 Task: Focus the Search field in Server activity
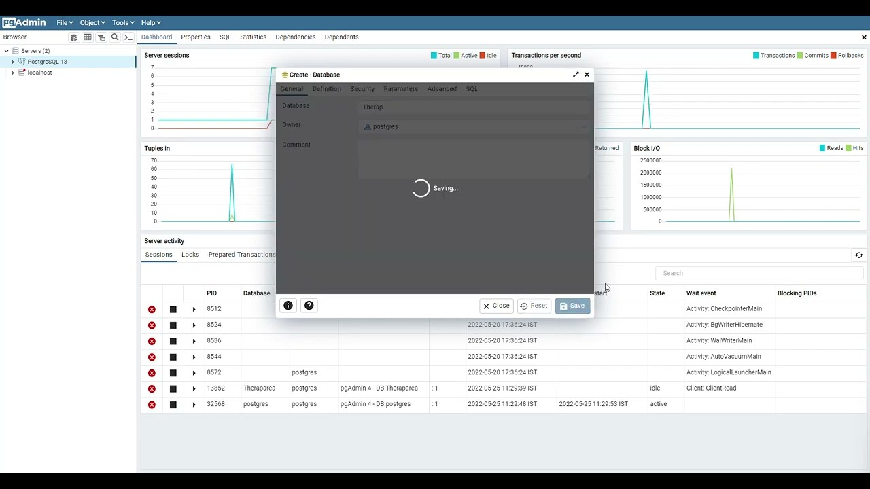point(759,273)
